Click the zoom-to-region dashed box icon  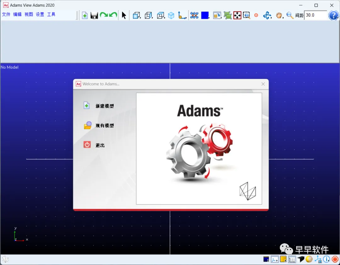pos(246,15)
